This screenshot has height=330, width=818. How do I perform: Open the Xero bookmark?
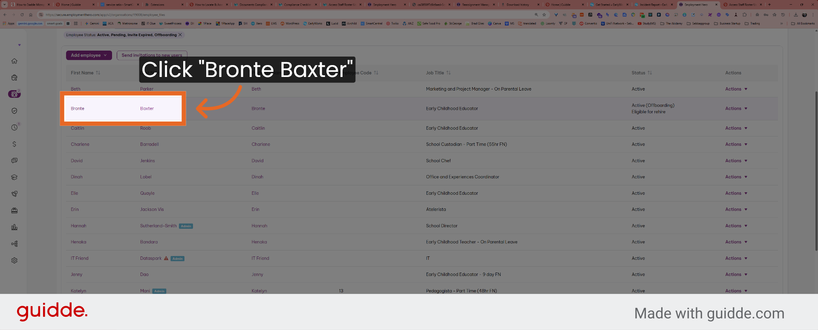point(256,23)
